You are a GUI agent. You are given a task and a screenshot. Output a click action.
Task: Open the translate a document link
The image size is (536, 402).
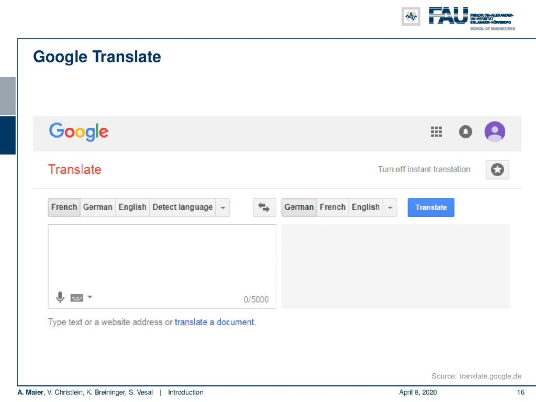214,322
